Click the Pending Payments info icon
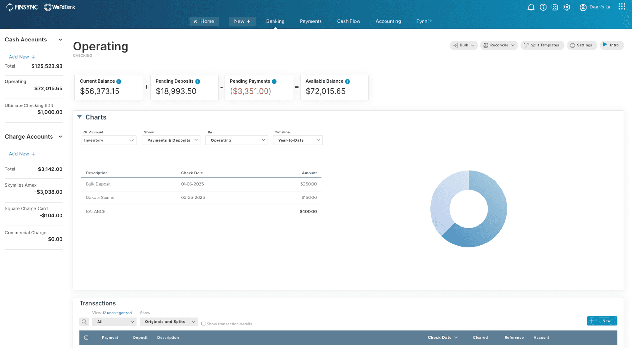Viewport: 632px width, 348px height. coord(274,81)
